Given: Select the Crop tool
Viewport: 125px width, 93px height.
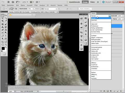Looking at the screenshot, I should click(x=3, y=21).
